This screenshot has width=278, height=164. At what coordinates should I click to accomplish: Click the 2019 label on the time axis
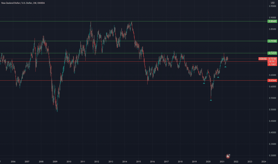pos(194,162)
